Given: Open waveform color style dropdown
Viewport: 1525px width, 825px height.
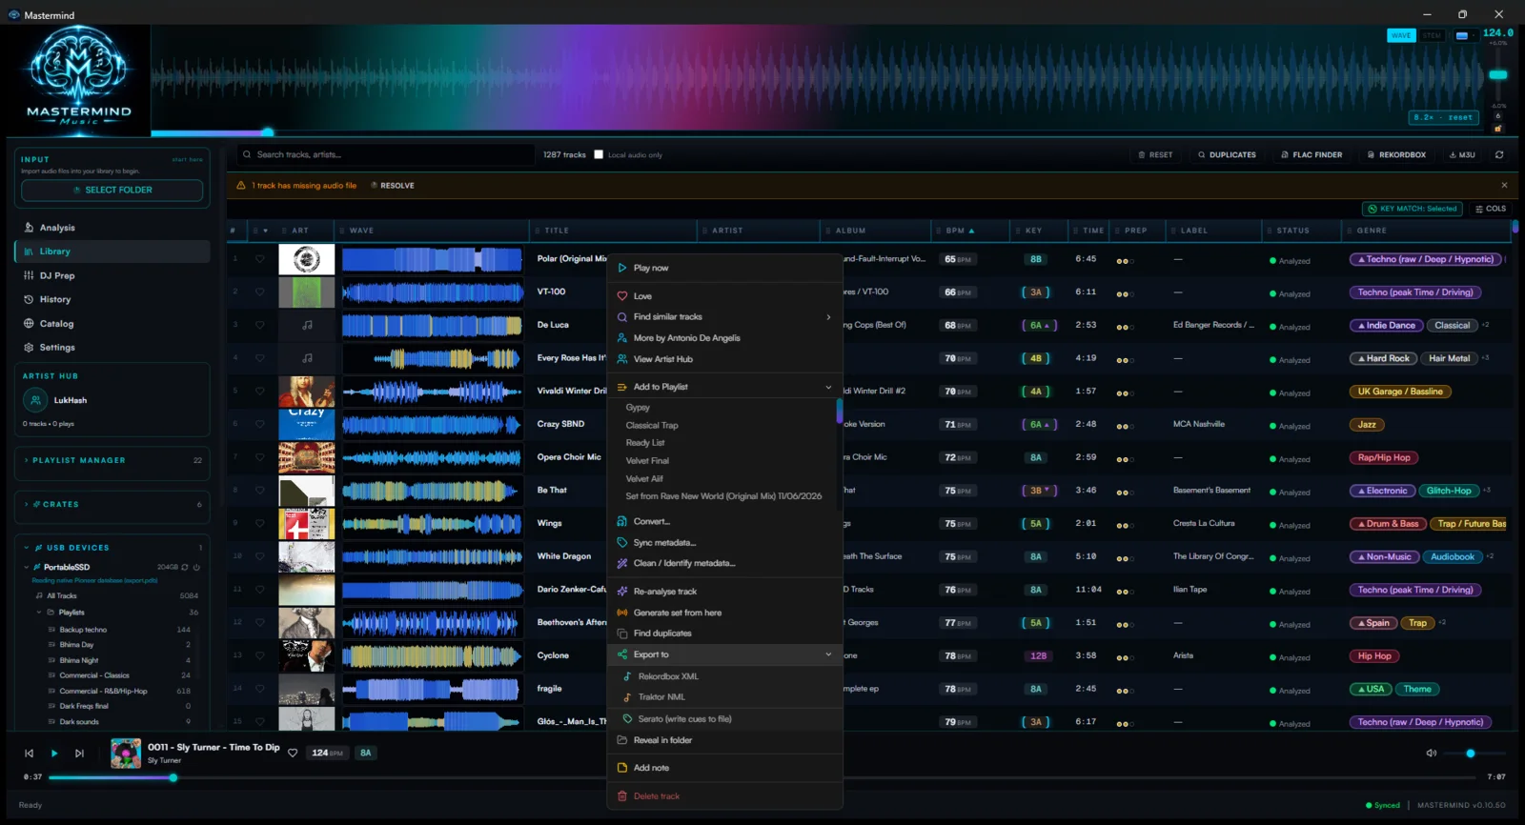Looking at the screenshot, I should (1466, 35).
